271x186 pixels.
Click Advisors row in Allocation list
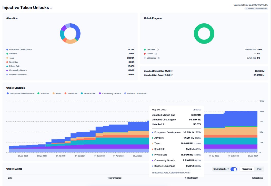pos(70,54)
